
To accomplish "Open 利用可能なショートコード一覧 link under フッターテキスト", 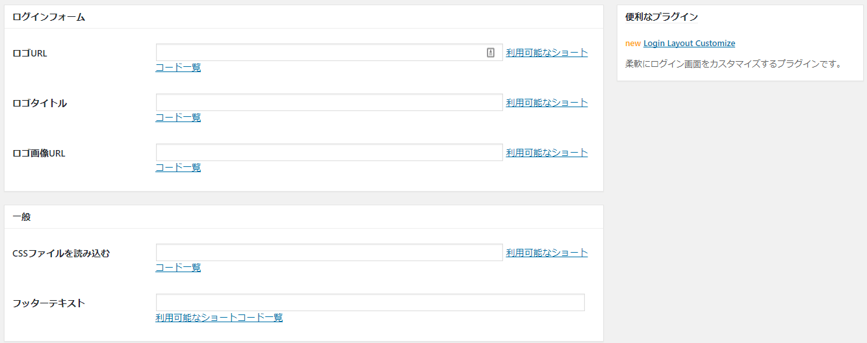I will tap(219, 318).
